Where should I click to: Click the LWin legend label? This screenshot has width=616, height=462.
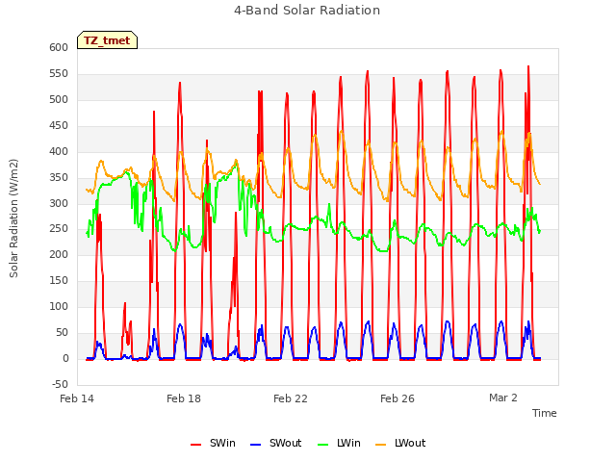[348, 443]
